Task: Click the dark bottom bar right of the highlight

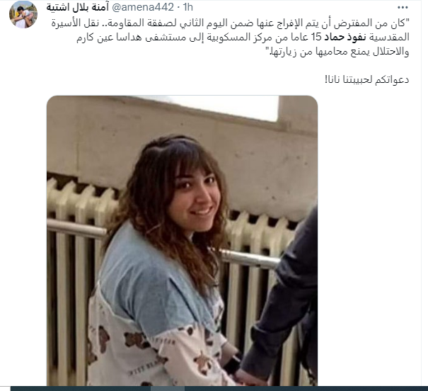Action: click(306, 389)
